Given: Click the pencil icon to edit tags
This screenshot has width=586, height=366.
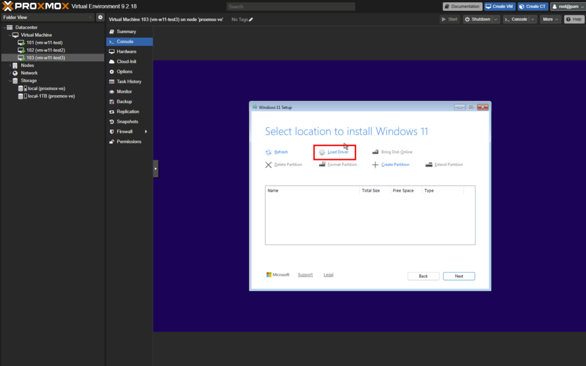Looking at the screenshot, I should 251,19.
